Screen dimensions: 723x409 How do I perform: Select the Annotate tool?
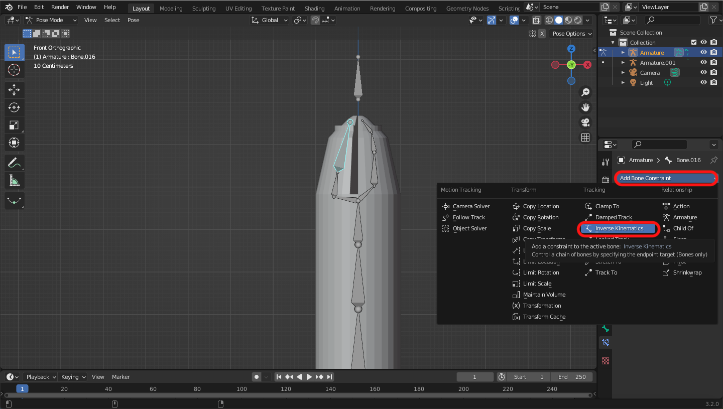15,163
